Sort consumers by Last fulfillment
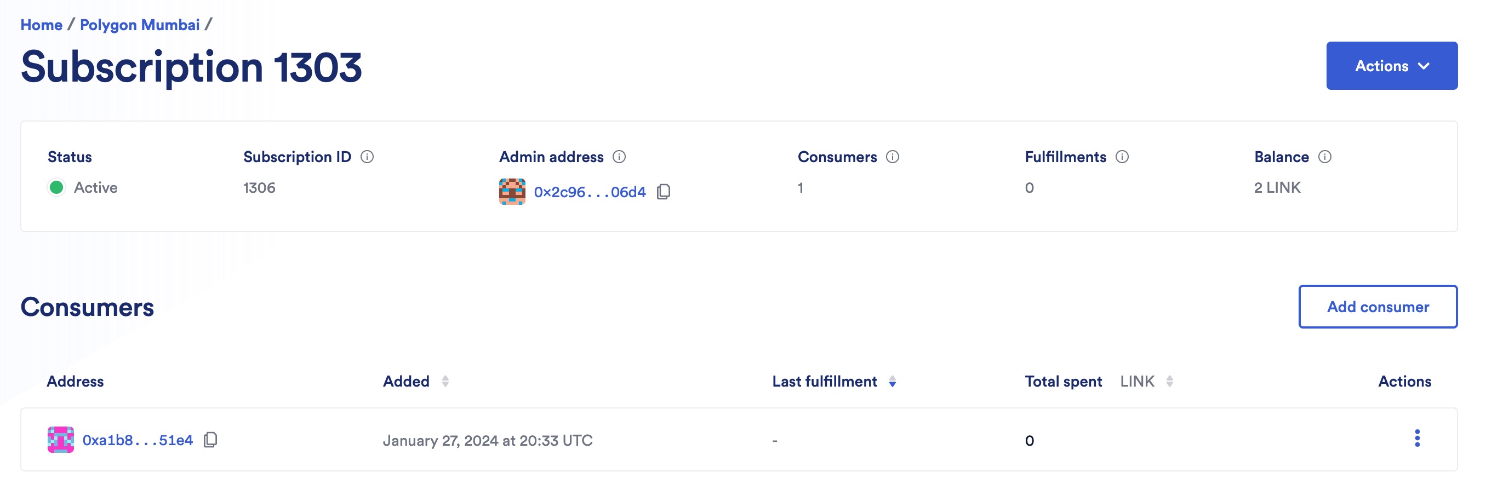This screenshot has width=1486, height=495. [x=894, y=382]
